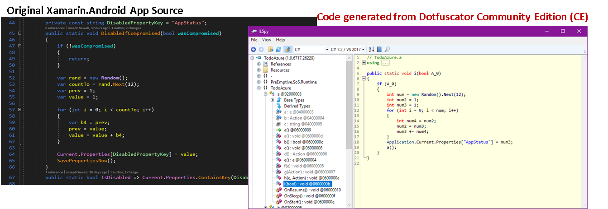Open the C# language dropdown

point(312,49)
